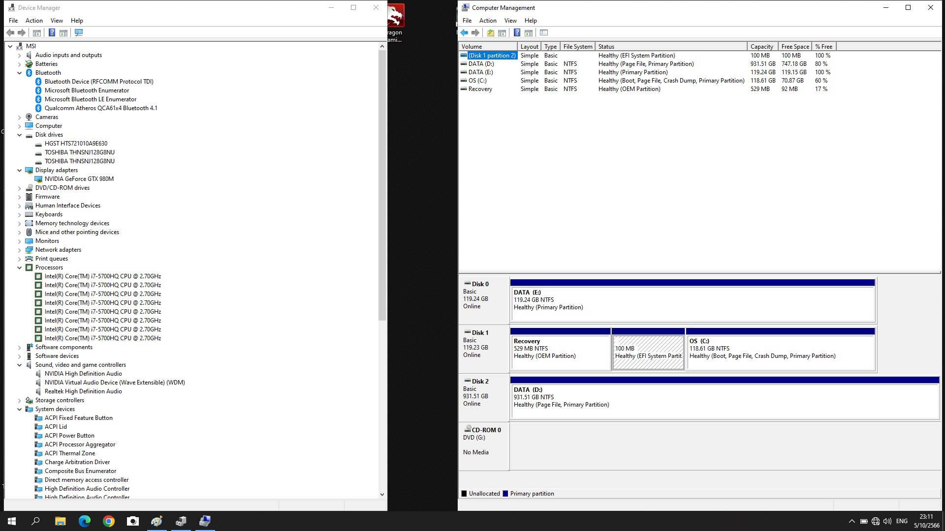This screenshot has height=531, width=945.
Task: Sort by Status column header
Action: coord(671,47)
